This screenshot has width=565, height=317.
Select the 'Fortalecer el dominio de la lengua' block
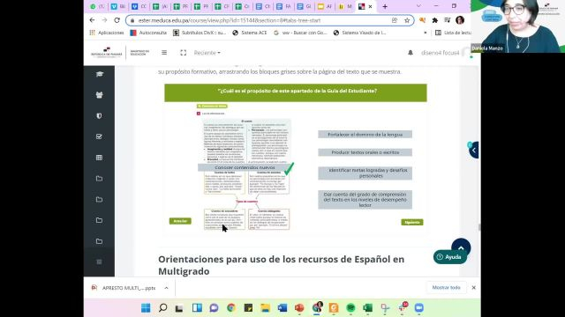click(x=365, y=135)
